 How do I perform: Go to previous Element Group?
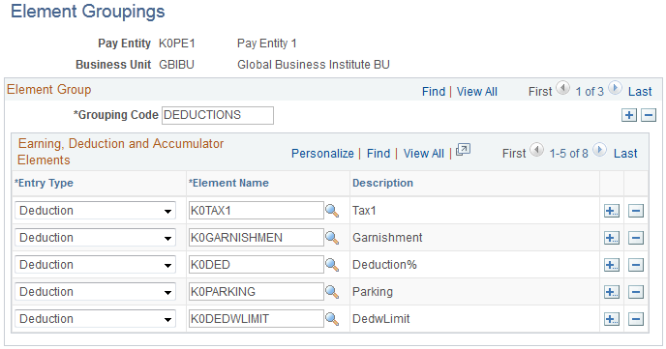[563, 89]
